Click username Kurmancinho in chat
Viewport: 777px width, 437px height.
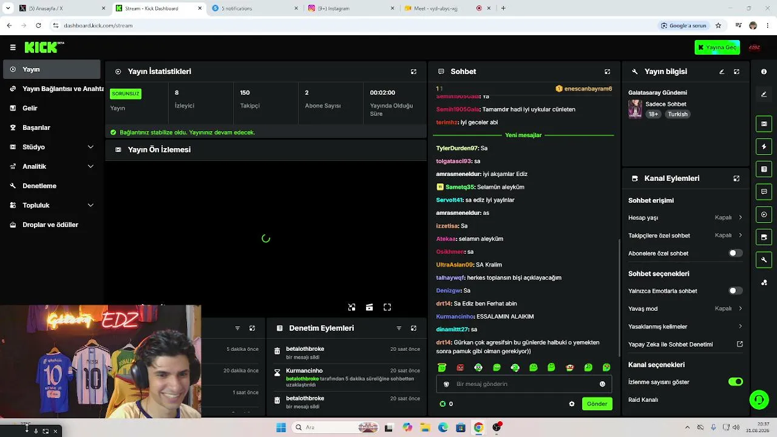click(x=455, y=316)
